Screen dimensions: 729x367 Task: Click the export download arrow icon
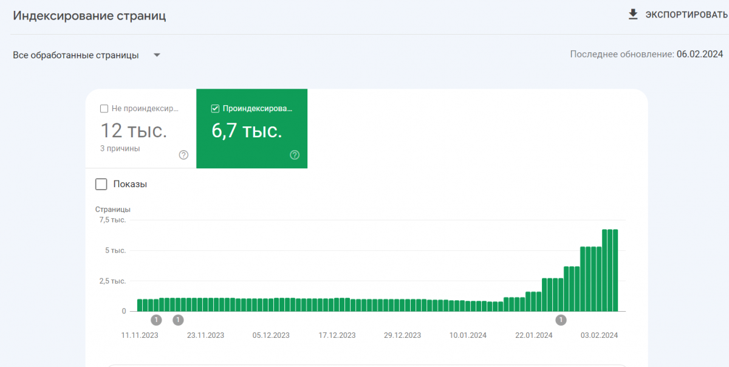[x=634, y=15]
